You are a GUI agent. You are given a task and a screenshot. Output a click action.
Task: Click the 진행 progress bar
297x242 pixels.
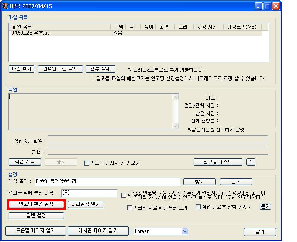click(x=158, y=151)
